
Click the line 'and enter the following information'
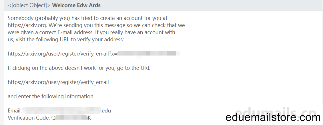coord(51,97)
